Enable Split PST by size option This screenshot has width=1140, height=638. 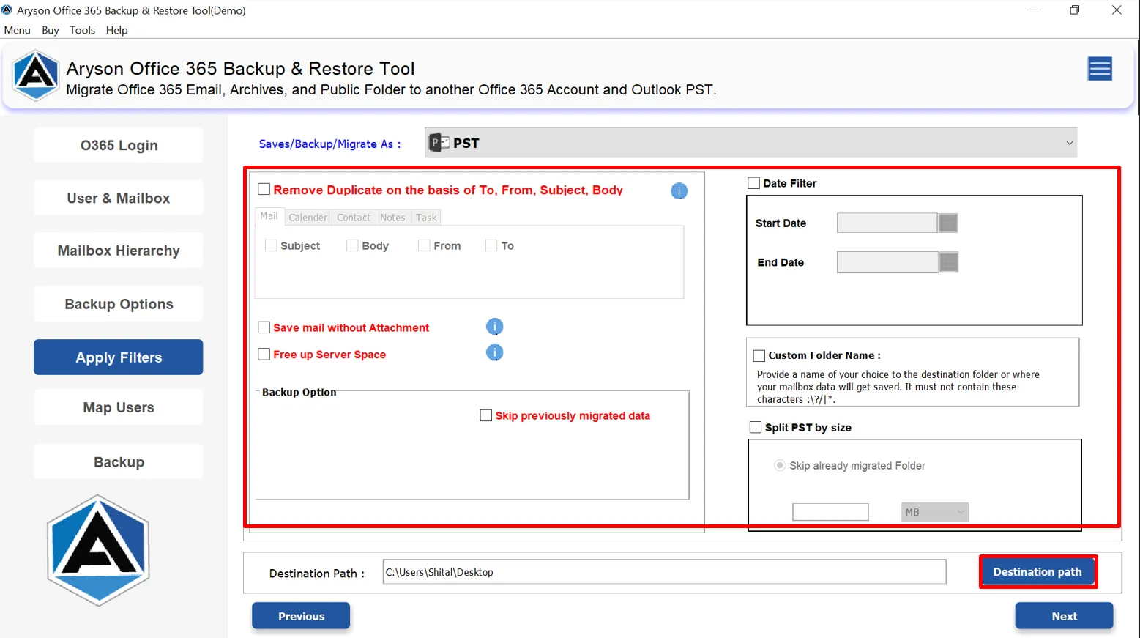pos(755,427)
